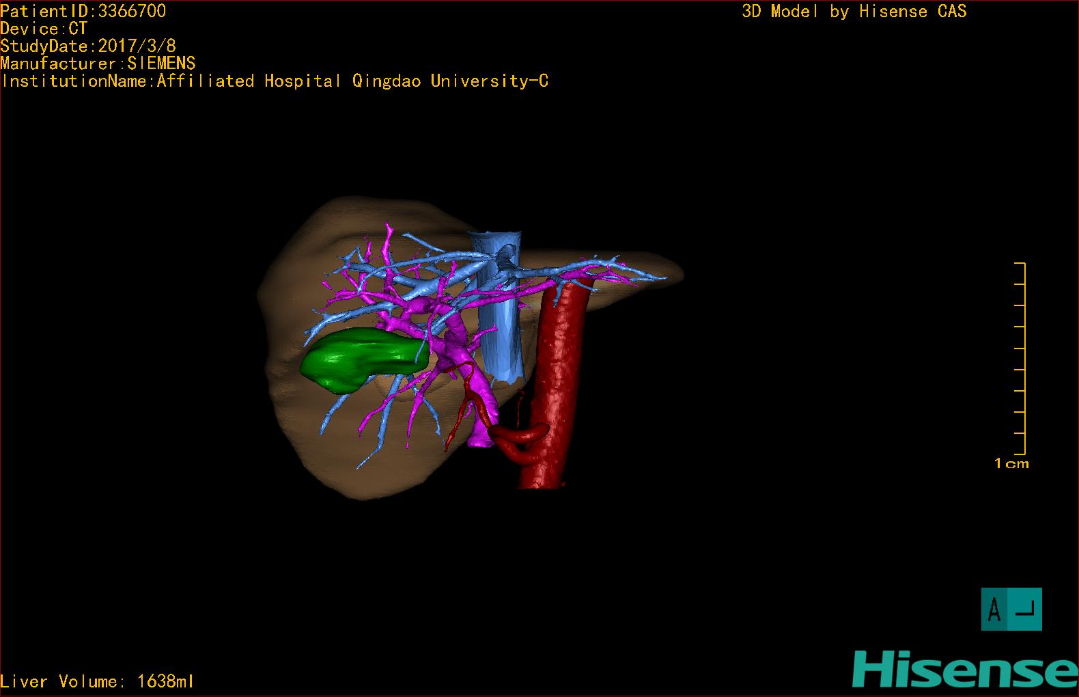1079x697 pixels.
Task: Click the '3D Model by Hisense CAS' title
Action: tap(854, 11)
